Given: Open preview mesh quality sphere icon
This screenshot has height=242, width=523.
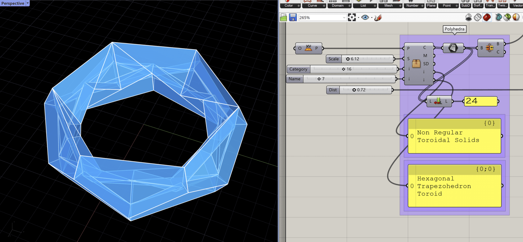Looking at the screenshot, I should click(x=516, y=17).
